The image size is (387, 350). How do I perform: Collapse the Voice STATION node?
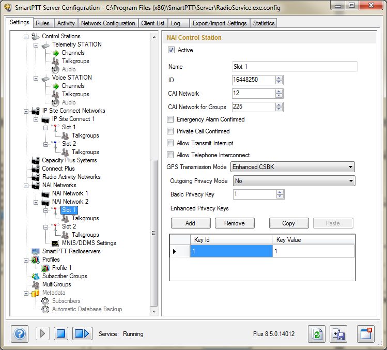pos(36,78)
